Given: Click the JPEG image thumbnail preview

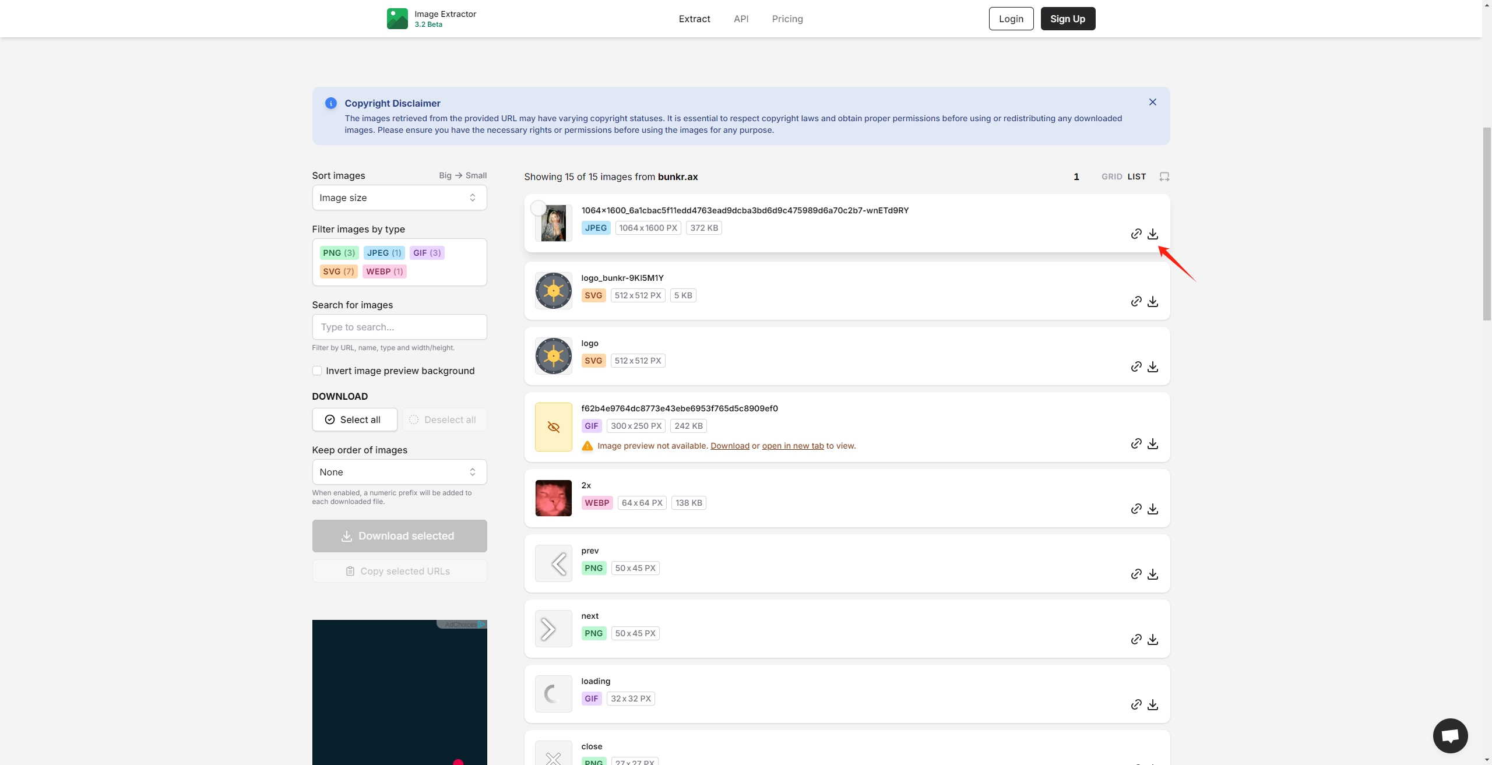Looking at the screenshot, I should (x=553, y=223).
